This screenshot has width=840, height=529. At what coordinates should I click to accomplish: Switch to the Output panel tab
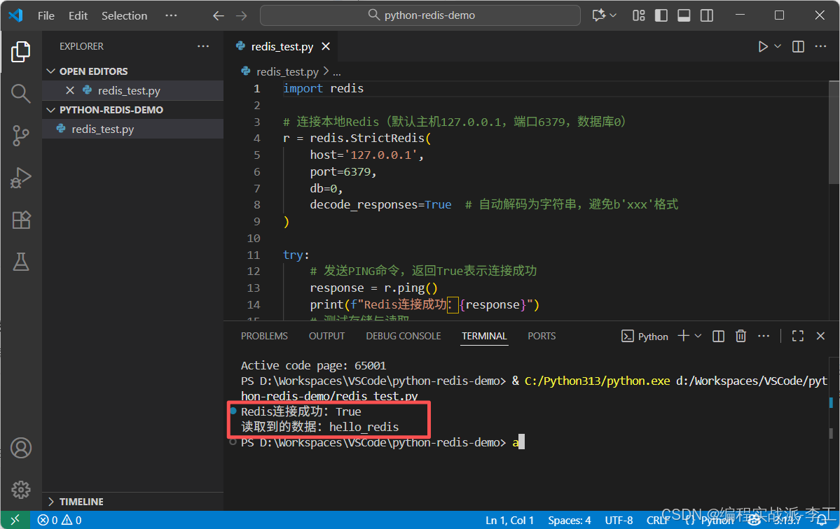coord(326,336)
